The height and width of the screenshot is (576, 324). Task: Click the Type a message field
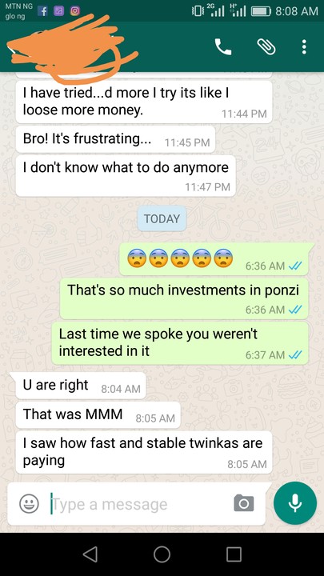(139, 504)
